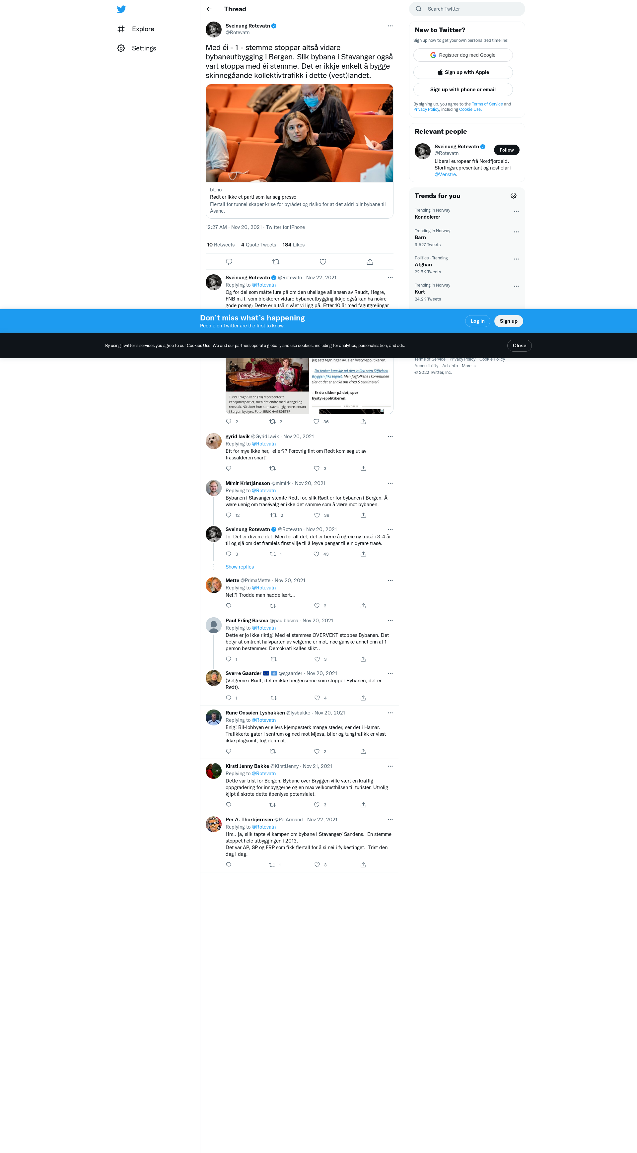Reply to the main Rotevatn tweet
Screen dimensions: 637x1153
pos(229,262)
